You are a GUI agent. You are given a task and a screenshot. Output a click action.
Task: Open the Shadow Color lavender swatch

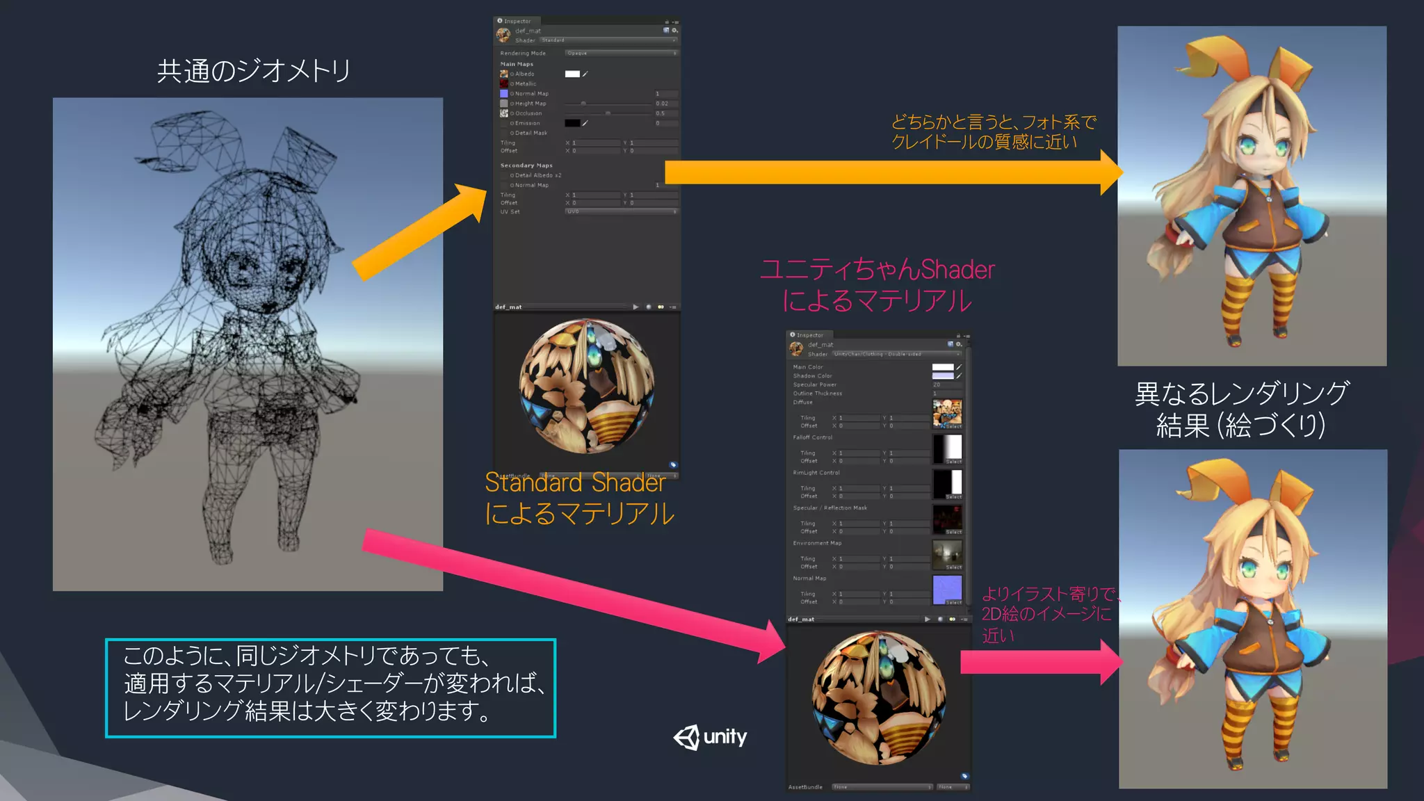click(943, 375)
